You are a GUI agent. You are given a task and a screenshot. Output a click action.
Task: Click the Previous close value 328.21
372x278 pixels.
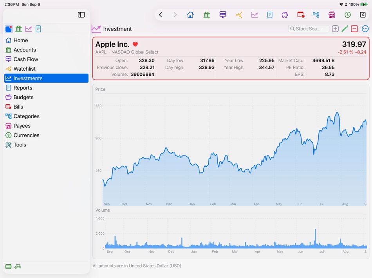pyautogui.click(x=147, y=68)
